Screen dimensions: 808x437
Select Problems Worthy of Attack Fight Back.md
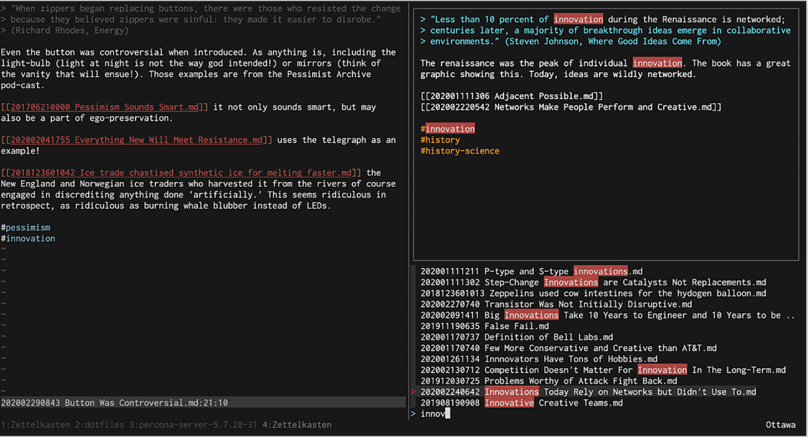(548, 381)
